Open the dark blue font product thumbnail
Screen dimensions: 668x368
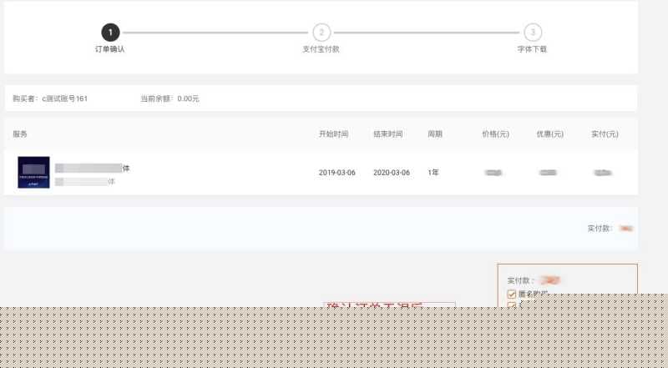coord(33,172)
